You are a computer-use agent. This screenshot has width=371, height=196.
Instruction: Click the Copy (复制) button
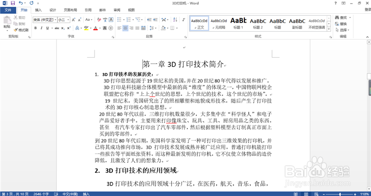[19, 24]
